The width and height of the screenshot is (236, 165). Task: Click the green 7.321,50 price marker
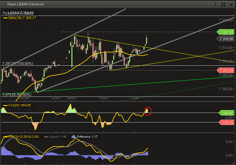tap(225, 32)
